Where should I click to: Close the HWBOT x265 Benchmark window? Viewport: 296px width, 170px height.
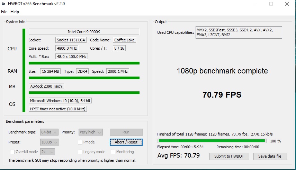(x=287, y=4)
